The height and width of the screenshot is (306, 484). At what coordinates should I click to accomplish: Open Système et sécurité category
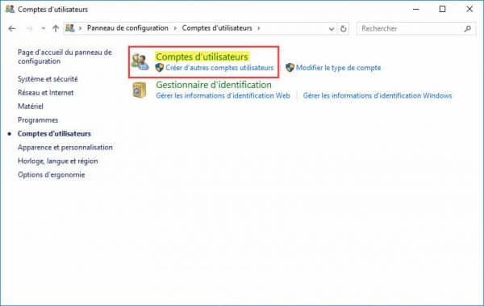tap(48, 79)
